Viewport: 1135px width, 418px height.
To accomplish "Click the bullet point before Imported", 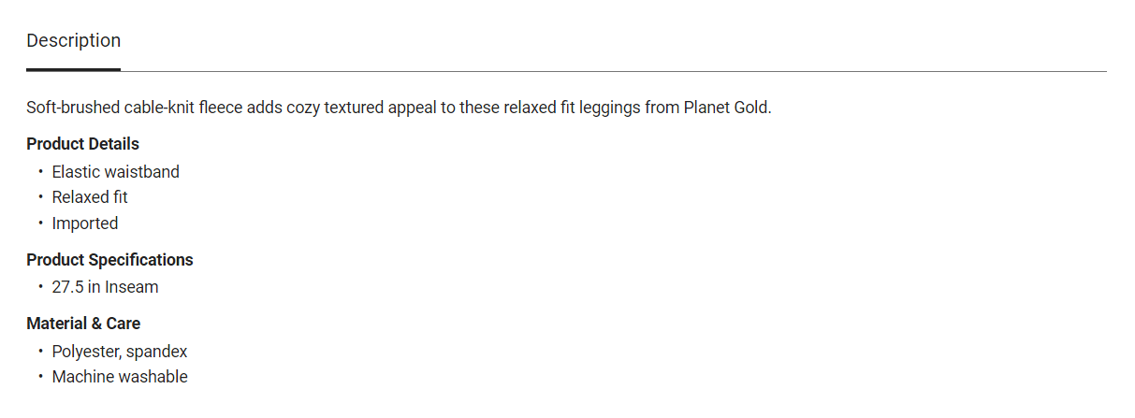I will coord(40,223).
